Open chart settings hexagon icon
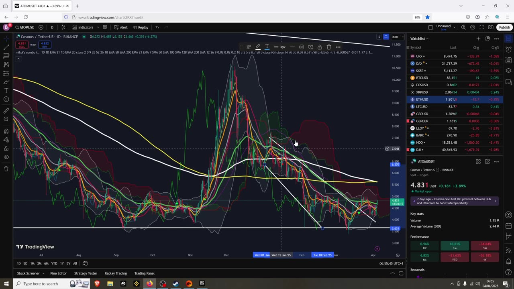This screenshot has height=289, width=514. click(x=473, y=27)
